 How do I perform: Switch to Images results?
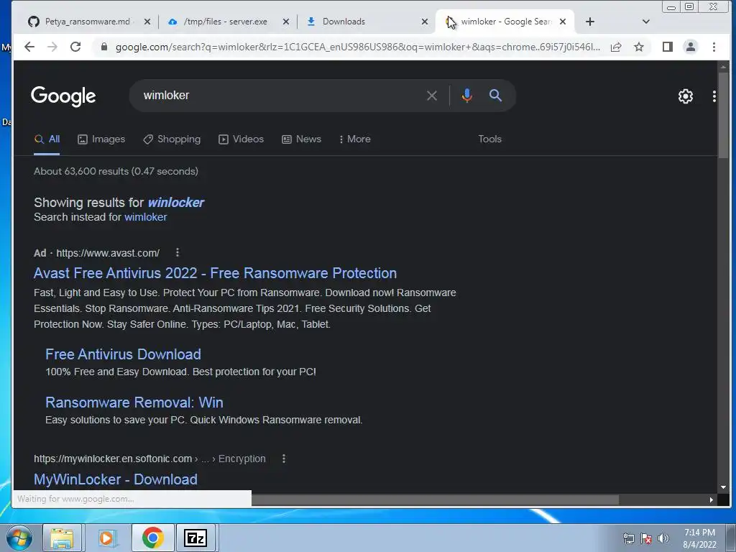tap(101, 139)
